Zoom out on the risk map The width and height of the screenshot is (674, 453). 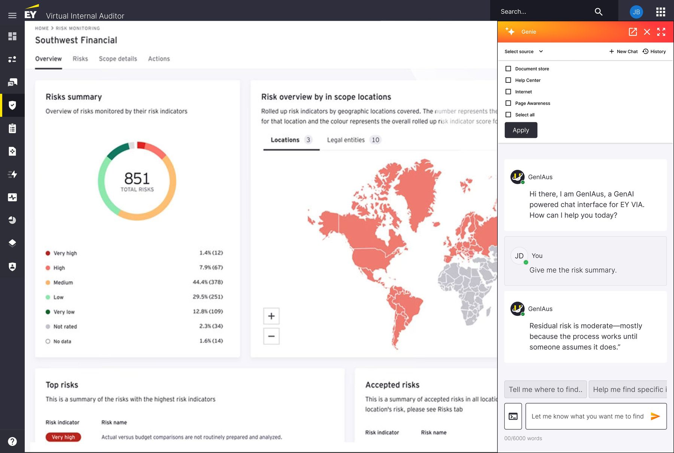271,336
